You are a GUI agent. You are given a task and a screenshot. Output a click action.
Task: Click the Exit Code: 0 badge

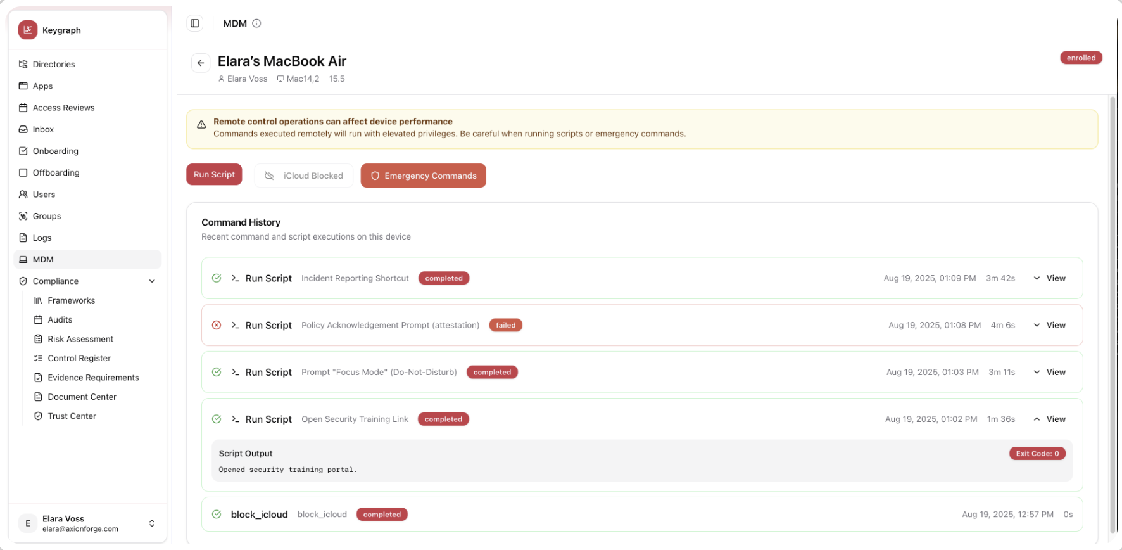pos(1037,454)
